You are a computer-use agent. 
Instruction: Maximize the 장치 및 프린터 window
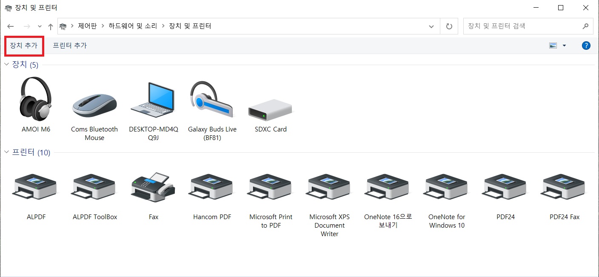[561, 8]
